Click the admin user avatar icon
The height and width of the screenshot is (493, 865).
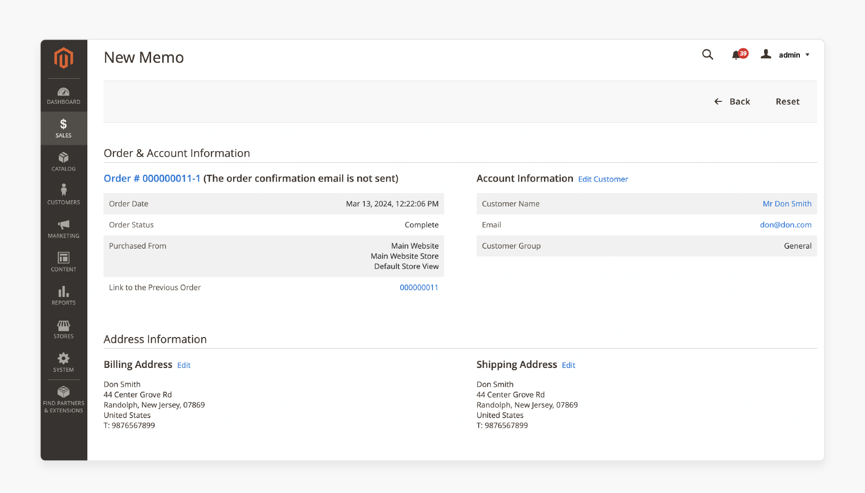766,54
